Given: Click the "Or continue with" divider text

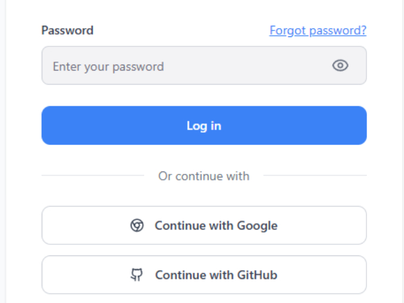Looking at the screenshot, I should click(204, 176).
